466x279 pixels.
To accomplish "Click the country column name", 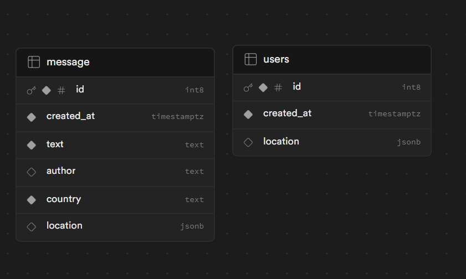I will click(64, 199).
